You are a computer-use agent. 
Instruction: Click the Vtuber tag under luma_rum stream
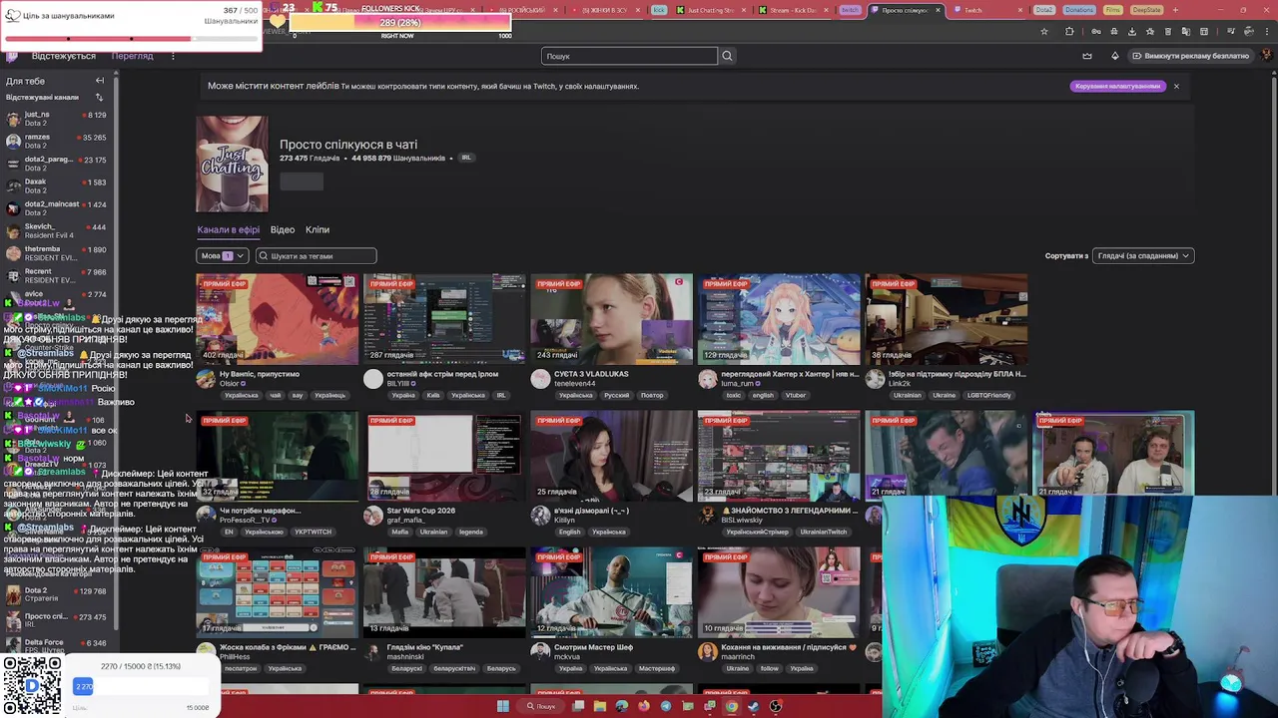(796, 395)
